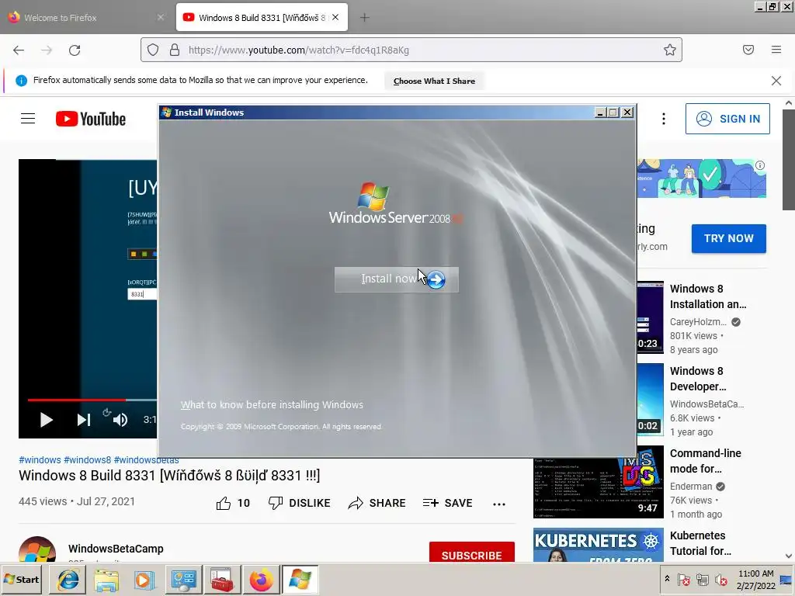
Task: Switch to Welcome to Firefox tab
Action: (86, 18)
